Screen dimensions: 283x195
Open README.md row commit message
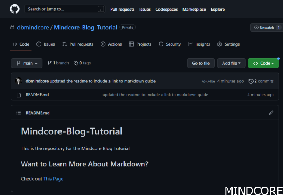tap(156, 95)
